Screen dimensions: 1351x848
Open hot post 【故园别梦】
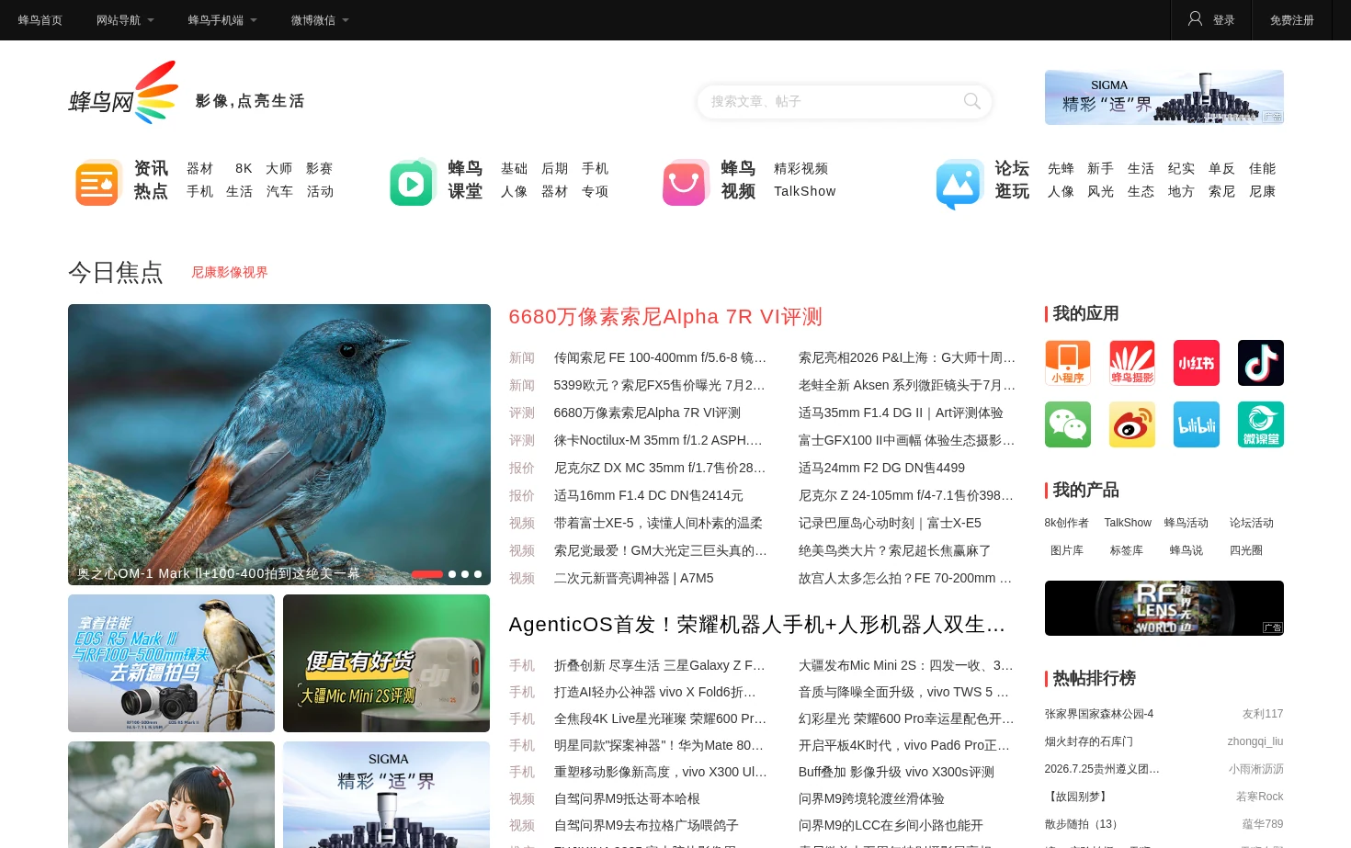tap(1077, 797)
